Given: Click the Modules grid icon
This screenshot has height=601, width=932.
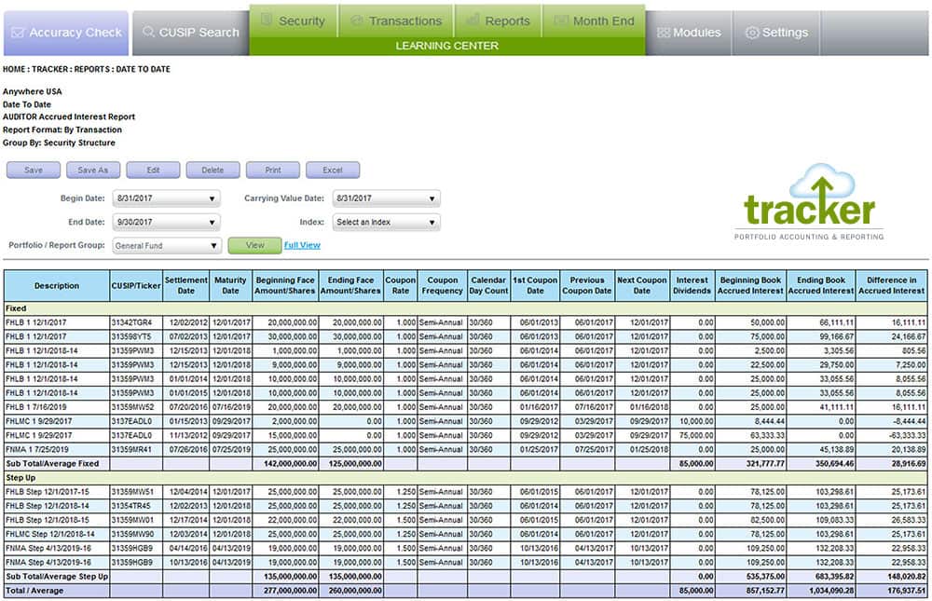Looking at the screenshot, I should (x=663, y=33).
